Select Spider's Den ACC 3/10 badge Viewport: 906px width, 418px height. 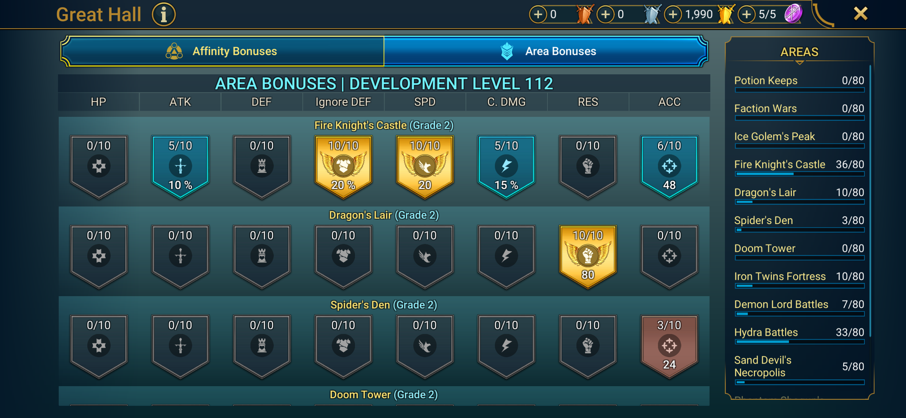669,346
